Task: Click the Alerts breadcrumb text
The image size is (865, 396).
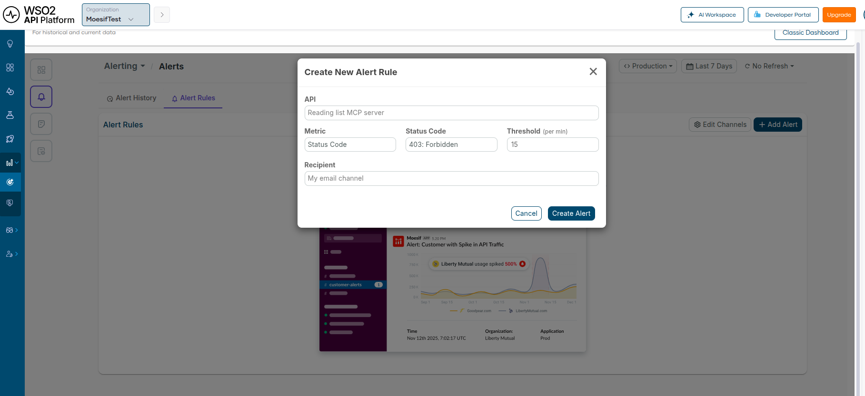Action: point(171,67)
